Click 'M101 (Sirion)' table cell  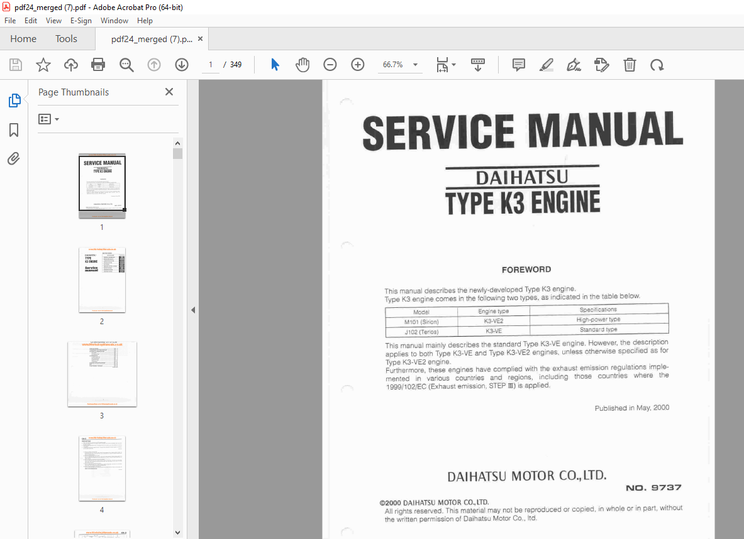(x=421, y=322)
